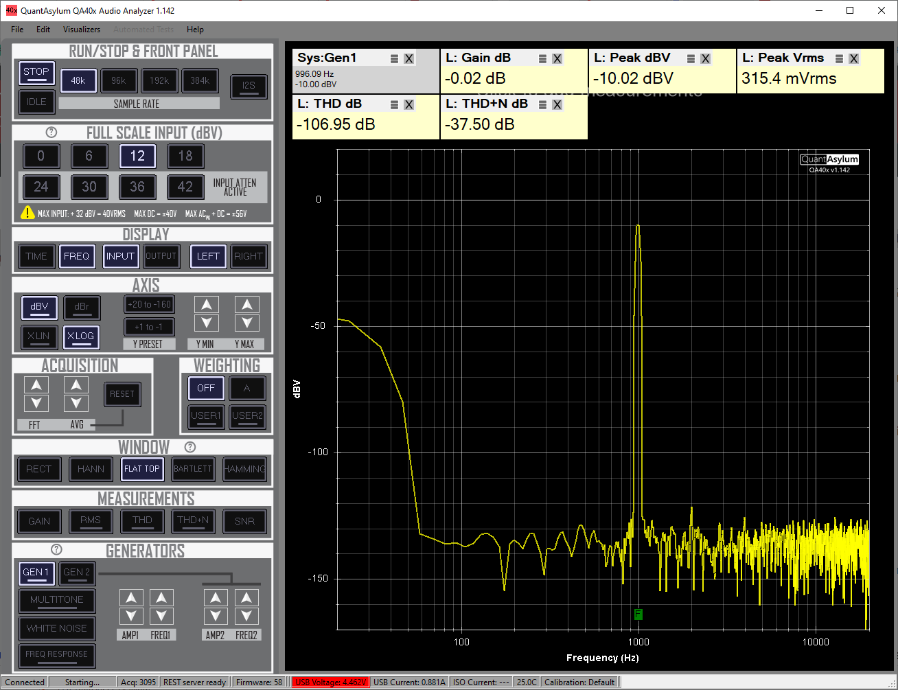This screenshot has width=898, height=690.
Task: Run FREQ RESPONSE test
Action: tap(57, 655)
